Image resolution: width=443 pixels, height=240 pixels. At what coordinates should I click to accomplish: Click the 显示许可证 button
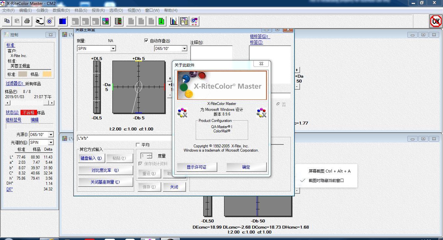point(196,167)
